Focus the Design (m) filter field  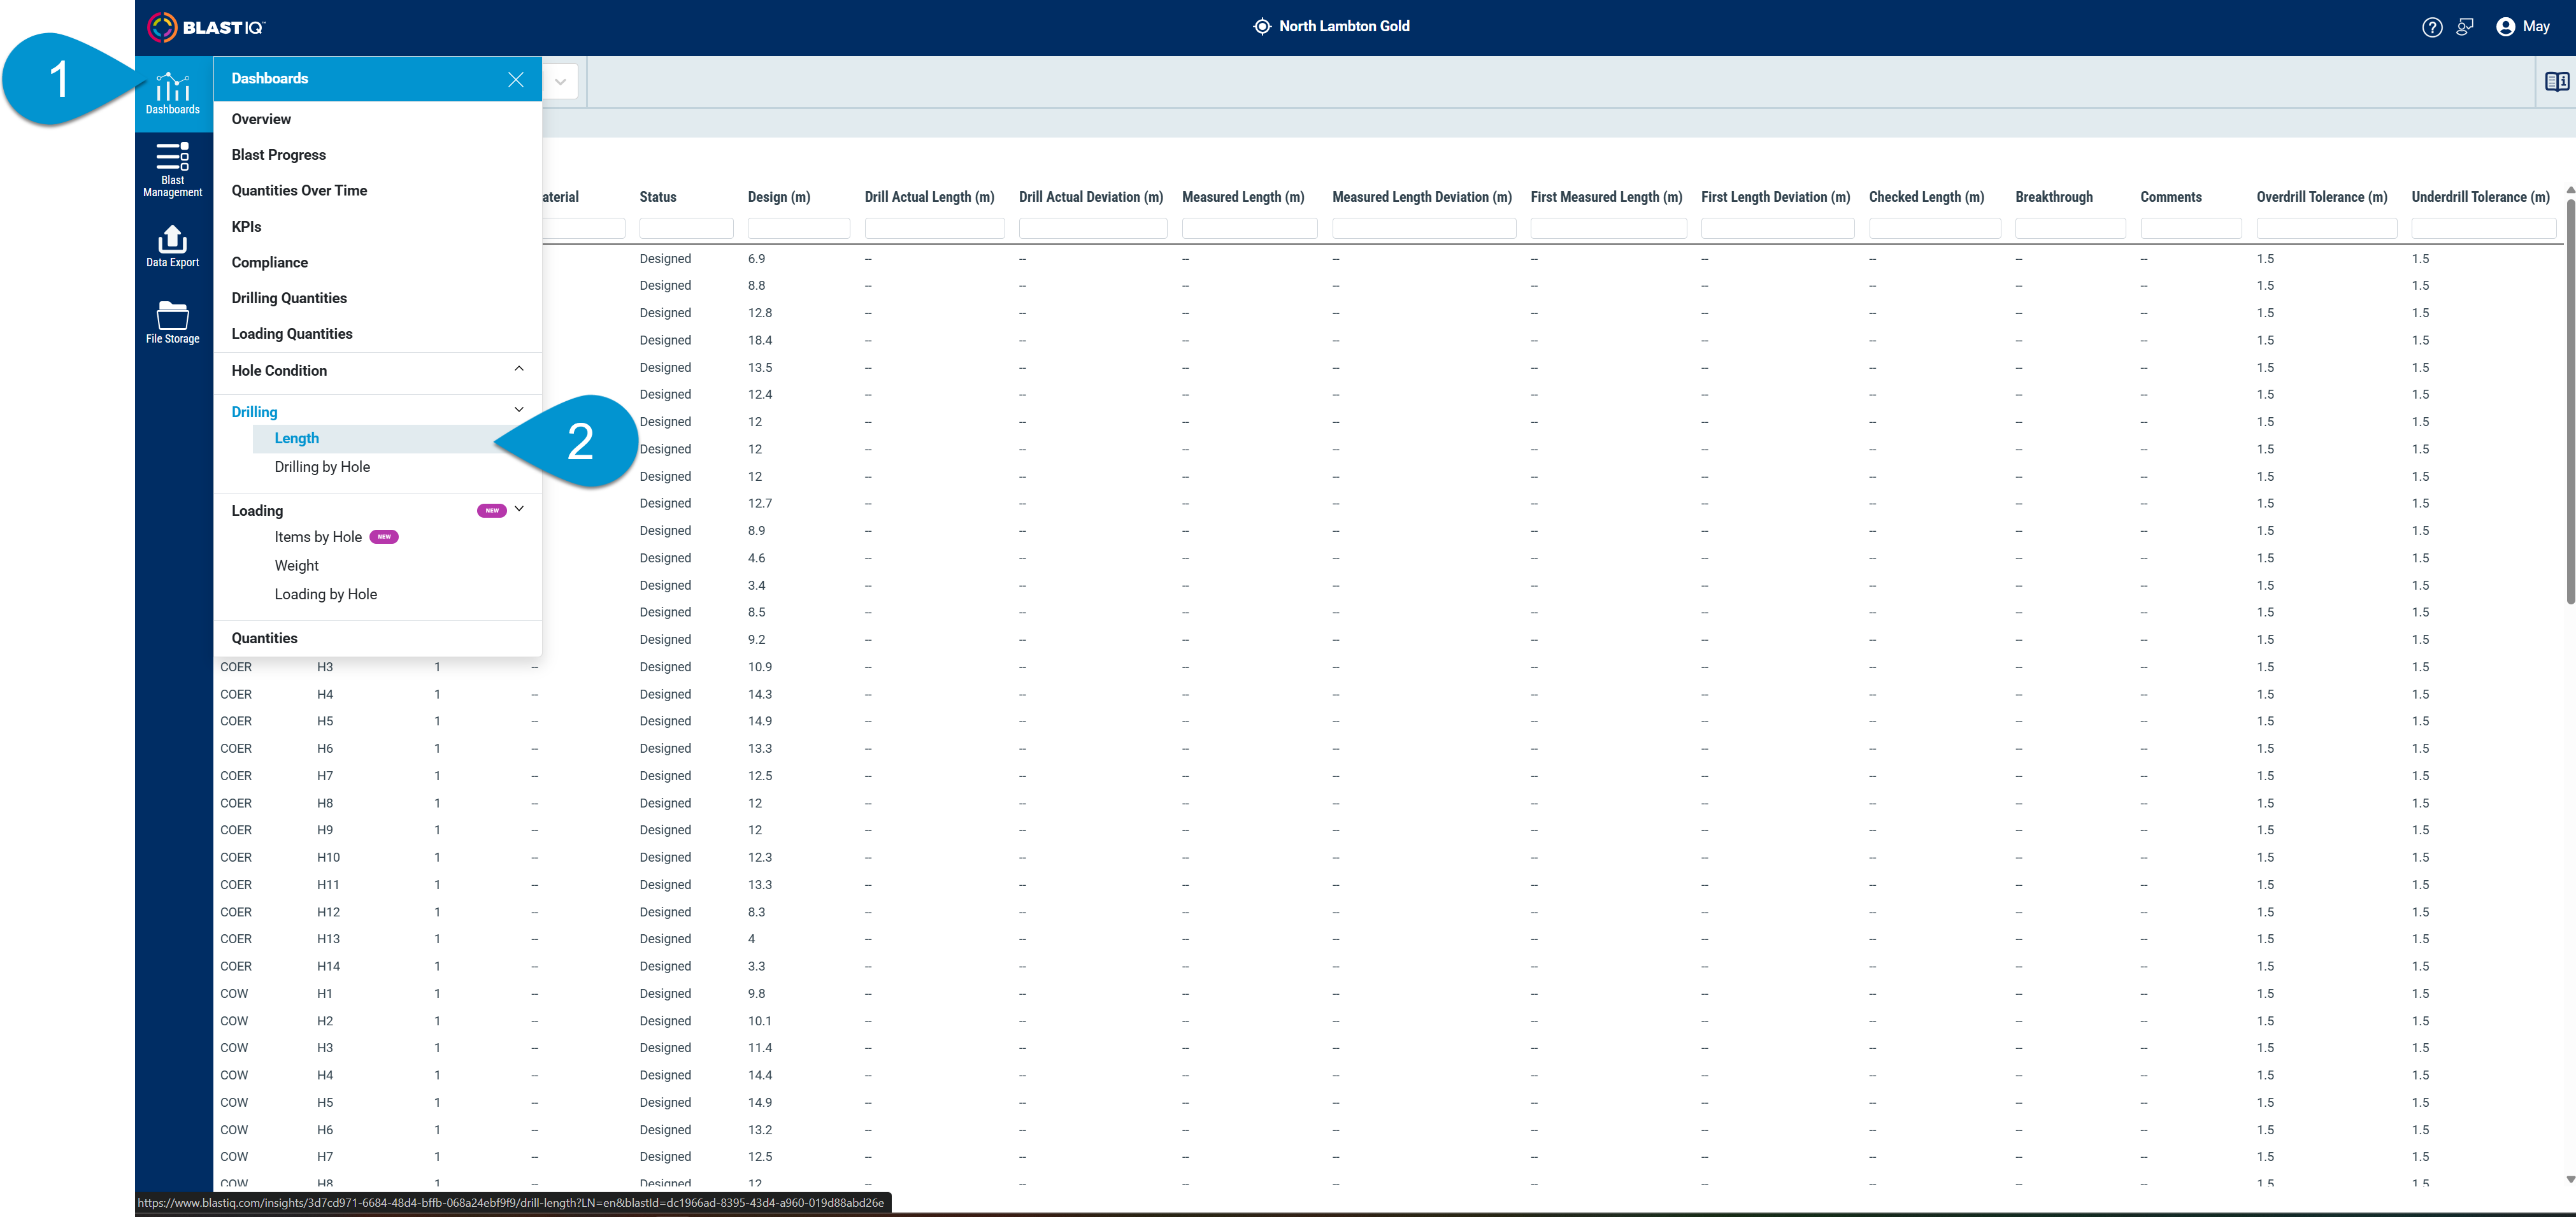tap(798, 228)
